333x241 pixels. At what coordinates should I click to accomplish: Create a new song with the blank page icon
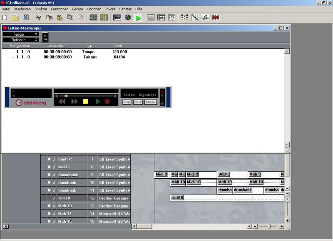point(5,17)
